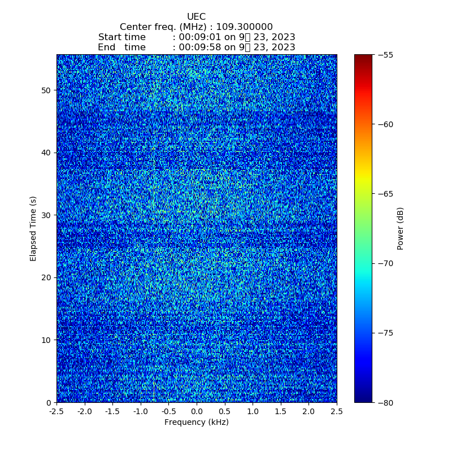Click the 30 elapsed time tick label
Image resolution: width=452 pixels, height=452 pixels.
tap(46, 215)
